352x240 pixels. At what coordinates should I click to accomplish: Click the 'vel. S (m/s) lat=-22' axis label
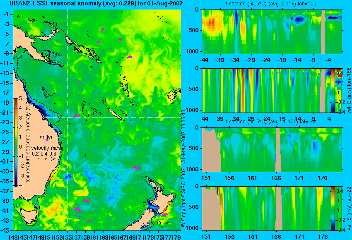point(349,209)
